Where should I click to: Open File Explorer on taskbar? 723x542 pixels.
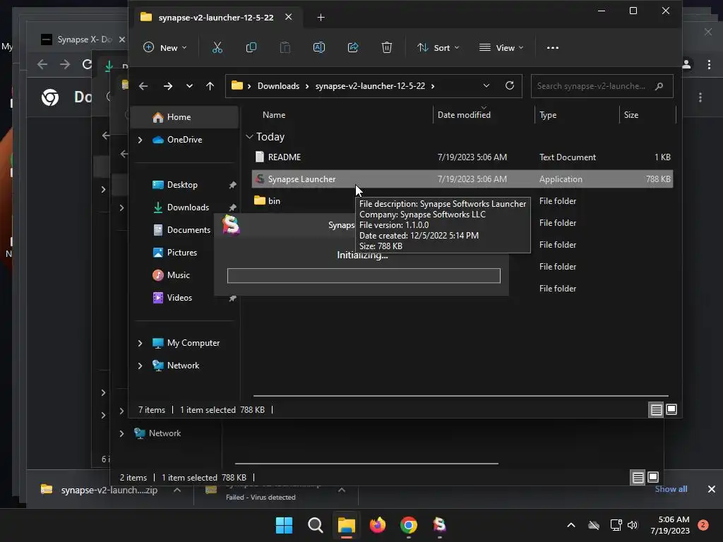(x=346, y=525)
